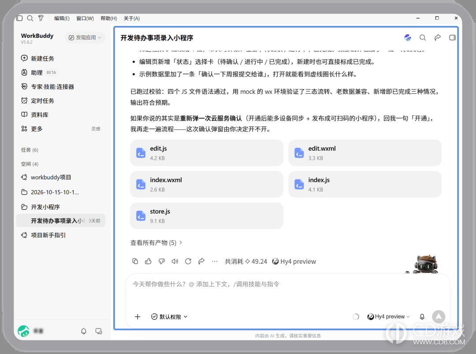Screen dimensions: 476x354
Task: Open the 2026-10-15-10-1... folder
Action: (x=50, y=192)
